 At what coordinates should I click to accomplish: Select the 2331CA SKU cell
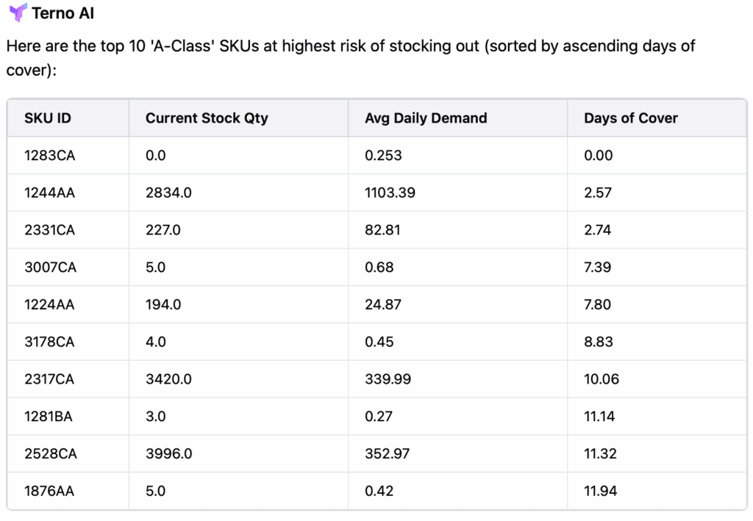[49, 230]
